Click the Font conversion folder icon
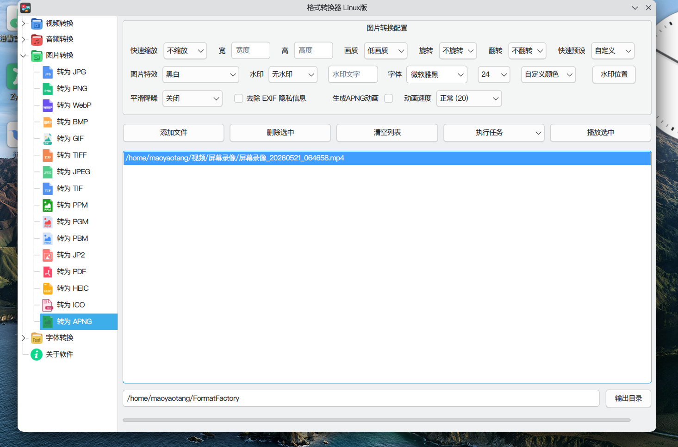The image size is (678, 447). [37, 338]
